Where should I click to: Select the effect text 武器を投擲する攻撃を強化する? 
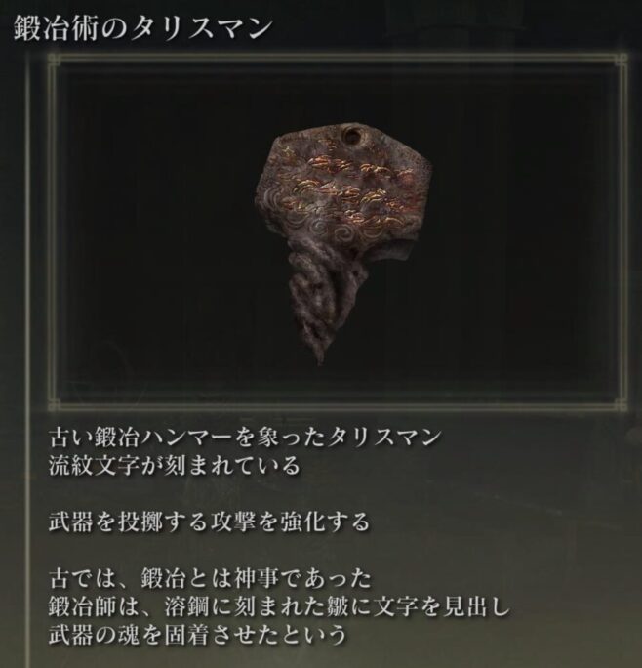tap(209, 522)
